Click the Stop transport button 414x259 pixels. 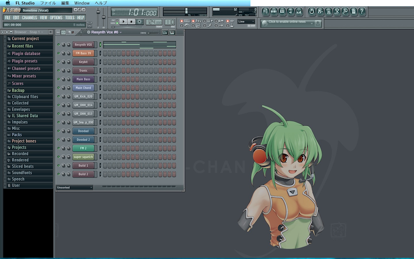point(131,22)
